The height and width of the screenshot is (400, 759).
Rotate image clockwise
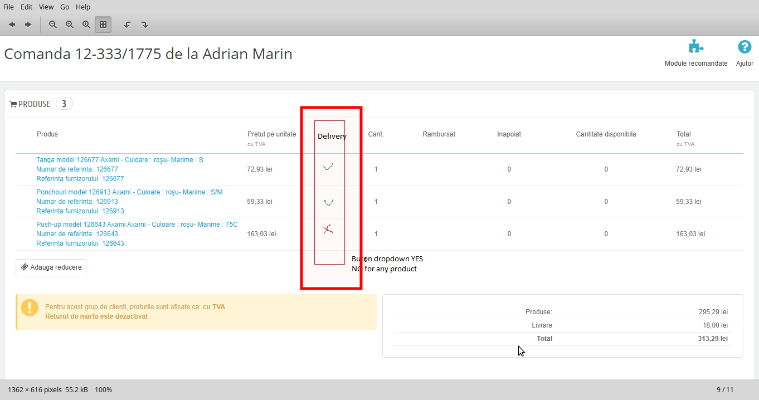144,25
